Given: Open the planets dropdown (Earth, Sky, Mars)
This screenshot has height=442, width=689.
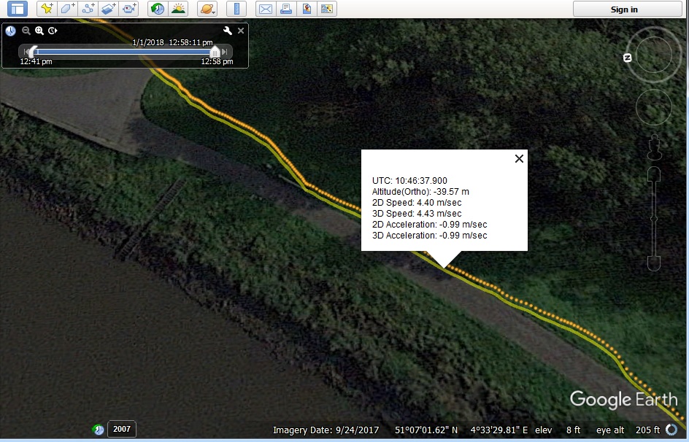Looking at the screenshot, I should pyautogui.click(x=207, y=9).
